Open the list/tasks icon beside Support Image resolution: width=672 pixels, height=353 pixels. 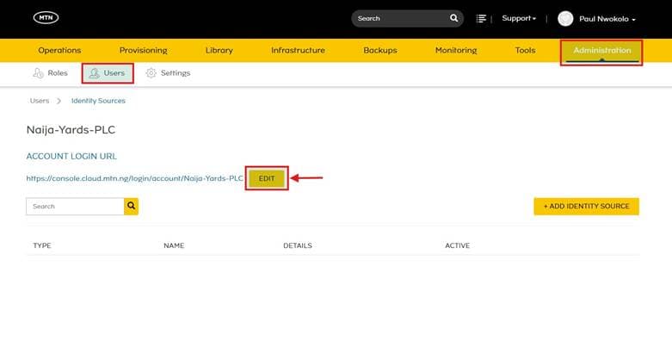point(481,18)
